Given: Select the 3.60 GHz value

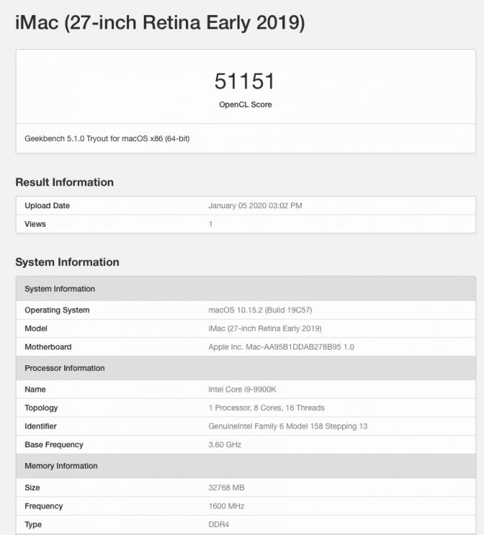Looking at the screenshot, I should (225, 444).
